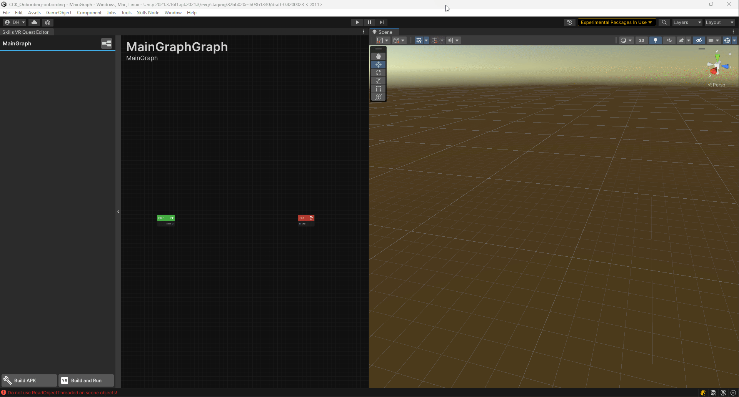
Task: Open the GameObject menu
Action: pos(59,13)
